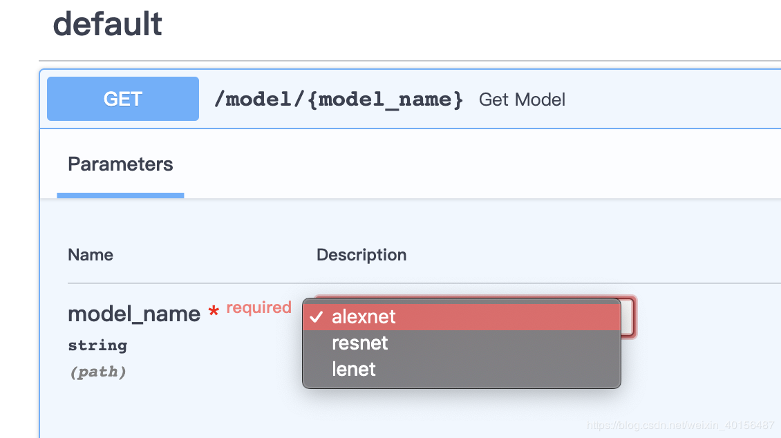Click the select box edge behind the dropdown
Screen dimensions: 781x438
pyautogui.click(x=628, y=317)
